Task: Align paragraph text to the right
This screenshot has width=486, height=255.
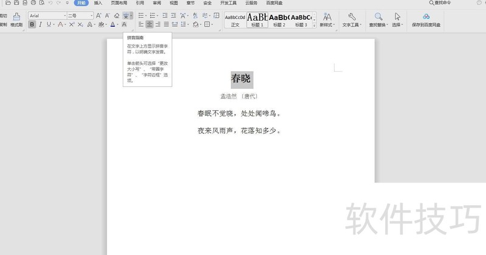Action: [x=158, y=24]
